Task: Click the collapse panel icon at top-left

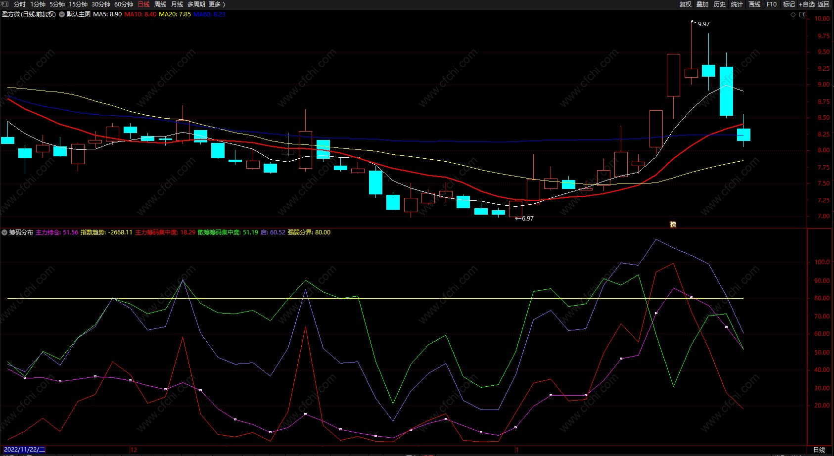Action: pyautogui.click(x=4, y=4)
